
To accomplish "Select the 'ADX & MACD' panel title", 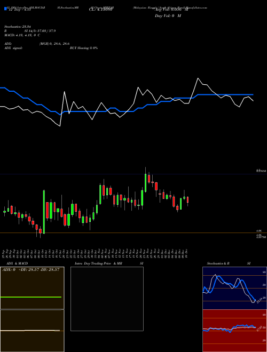I will tap(17, 263).
